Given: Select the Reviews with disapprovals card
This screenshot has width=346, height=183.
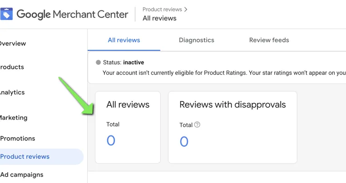Looking at the screenshot, I should (x=232, y=127).
